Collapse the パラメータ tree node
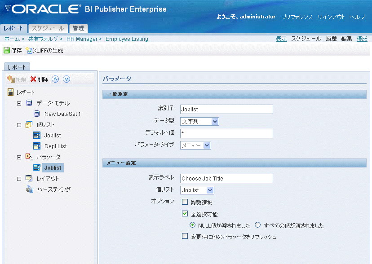The image size is (372, 264). coord(19,157)
